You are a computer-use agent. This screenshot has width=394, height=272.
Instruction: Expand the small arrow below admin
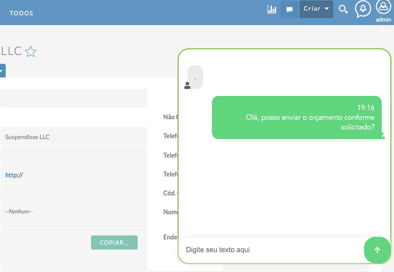[x=383, y=31]
